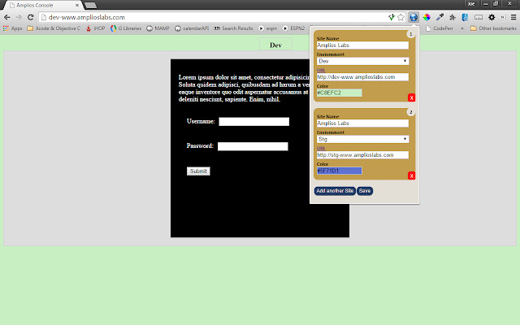The height and width of the screenshot is (325, 520).
Task: Open the Chrome hamburger menu
Action: pos(513,17)
